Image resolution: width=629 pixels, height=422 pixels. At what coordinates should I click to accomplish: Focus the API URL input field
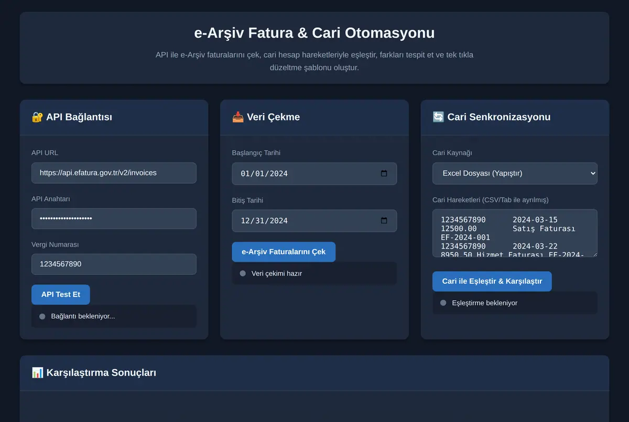point(114,173)
